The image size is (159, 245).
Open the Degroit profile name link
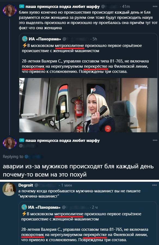(26, 185)
